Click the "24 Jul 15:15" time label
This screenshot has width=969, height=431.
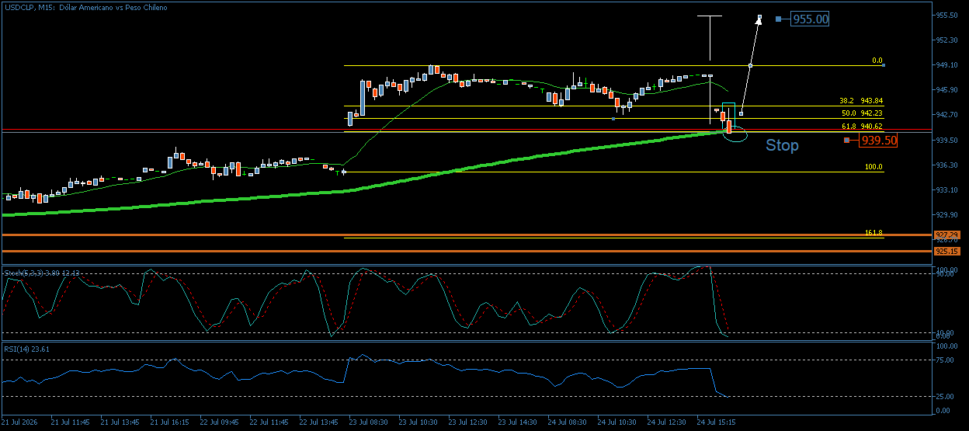tap(716, 422)
